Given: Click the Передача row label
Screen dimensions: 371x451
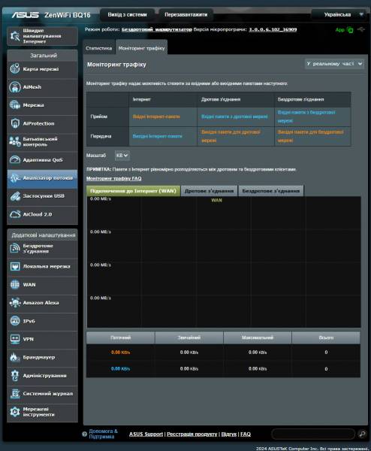Looking at the screenshot, I should pos(101,136).
